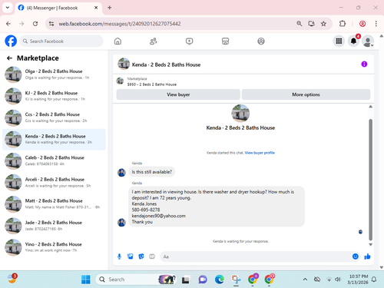Open Yino's 2 Beds 2 Baths conversation
This screenshot has width=384, height=288.
coord(54,247)
